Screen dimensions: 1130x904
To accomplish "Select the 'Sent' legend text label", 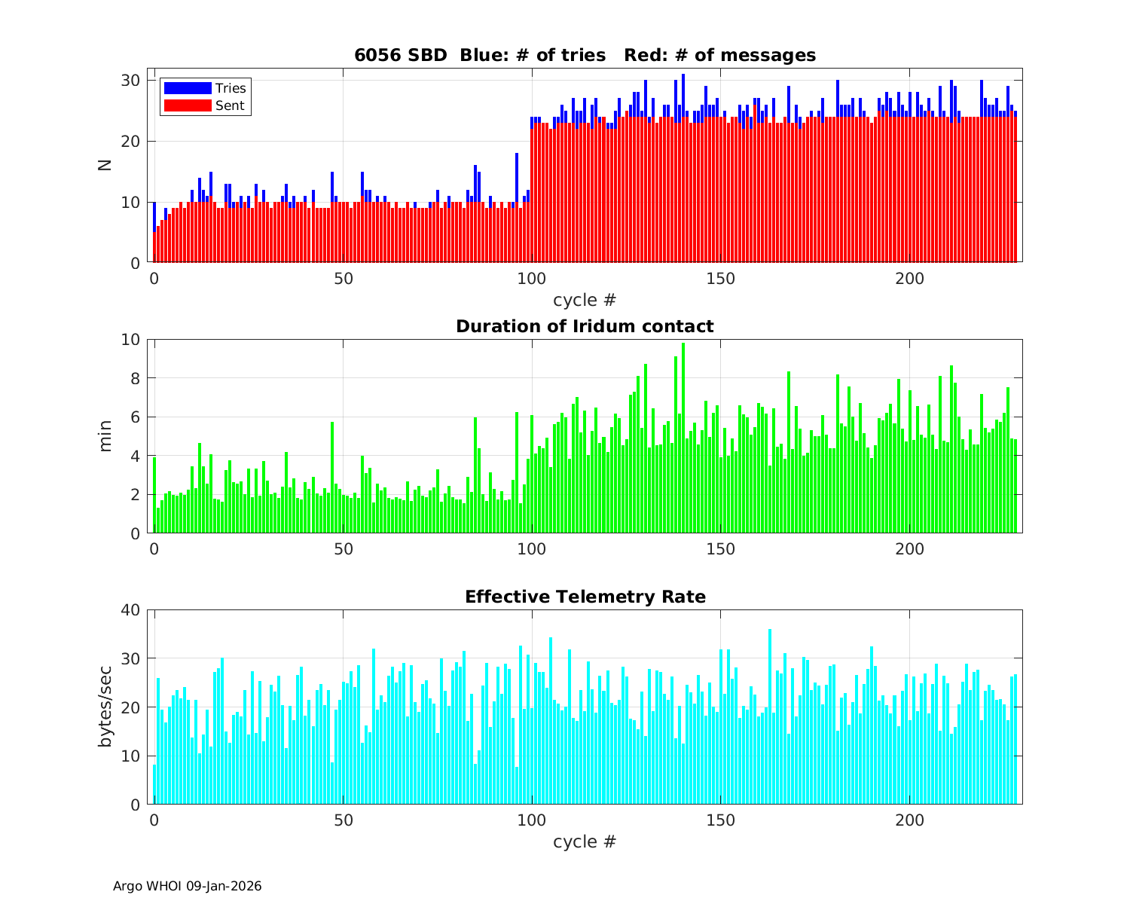I will (x=230, y=105).
